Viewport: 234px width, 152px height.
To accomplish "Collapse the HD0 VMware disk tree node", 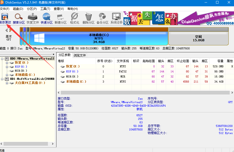I will coord(2,58).
